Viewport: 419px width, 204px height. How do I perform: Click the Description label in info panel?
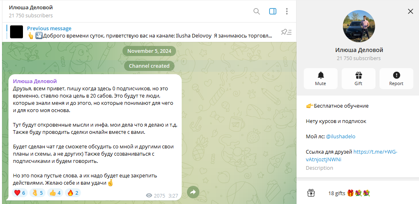pos(319,168)
